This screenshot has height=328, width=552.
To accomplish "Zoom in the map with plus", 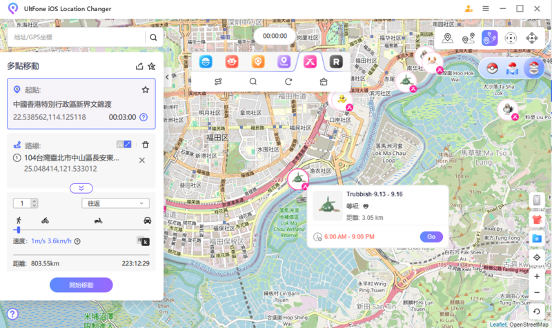I will [x=537, y=277].
